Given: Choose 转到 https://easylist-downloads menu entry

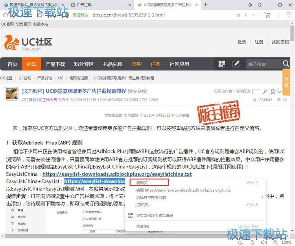Looking at the screenshot, I should 184,190.
